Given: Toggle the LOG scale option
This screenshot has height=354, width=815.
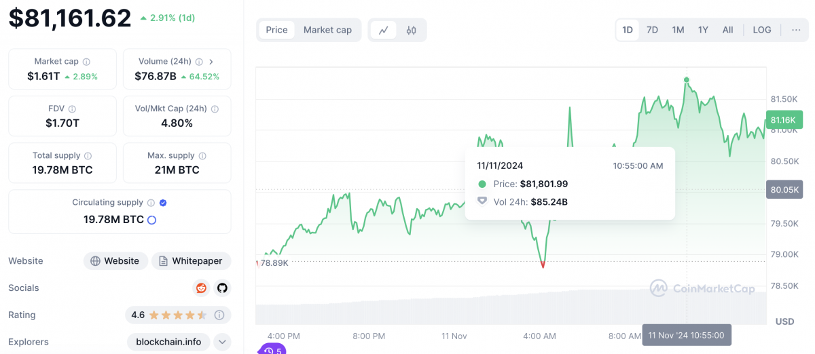Looking at the screenshot, I should [x=762, y=30].
